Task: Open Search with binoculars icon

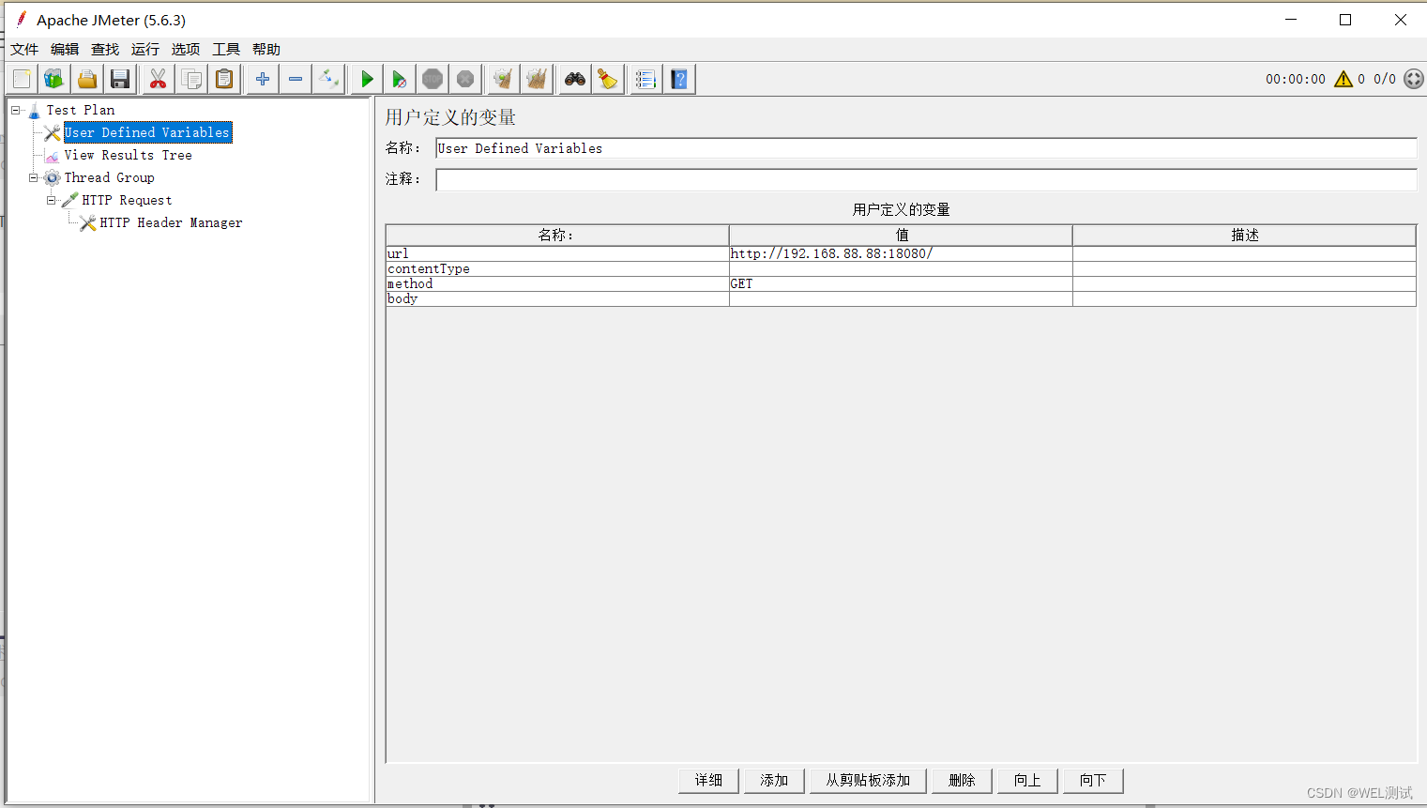Action: click(x=575, y=79)
